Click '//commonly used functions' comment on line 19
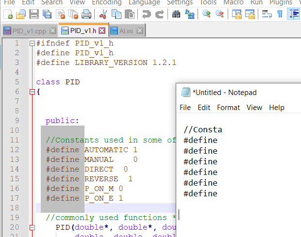The height and width of the screenshot is (237, 301). click(106, 218)
